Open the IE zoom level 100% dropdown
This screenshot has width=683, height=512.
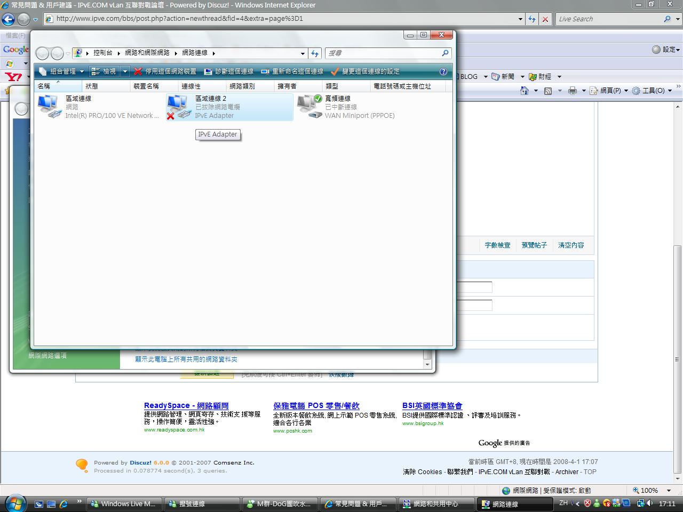(x=669, y=491)
